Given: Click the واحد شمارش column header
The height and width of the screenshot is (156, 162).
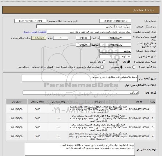Looking at the screenshot, I should [x=58, y=102].
